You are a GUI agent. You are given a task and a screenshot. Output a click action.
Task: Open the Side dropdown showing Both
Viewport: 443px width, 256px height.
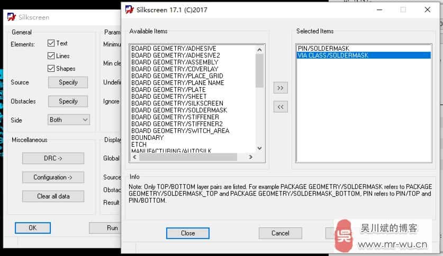pos(69,120)
